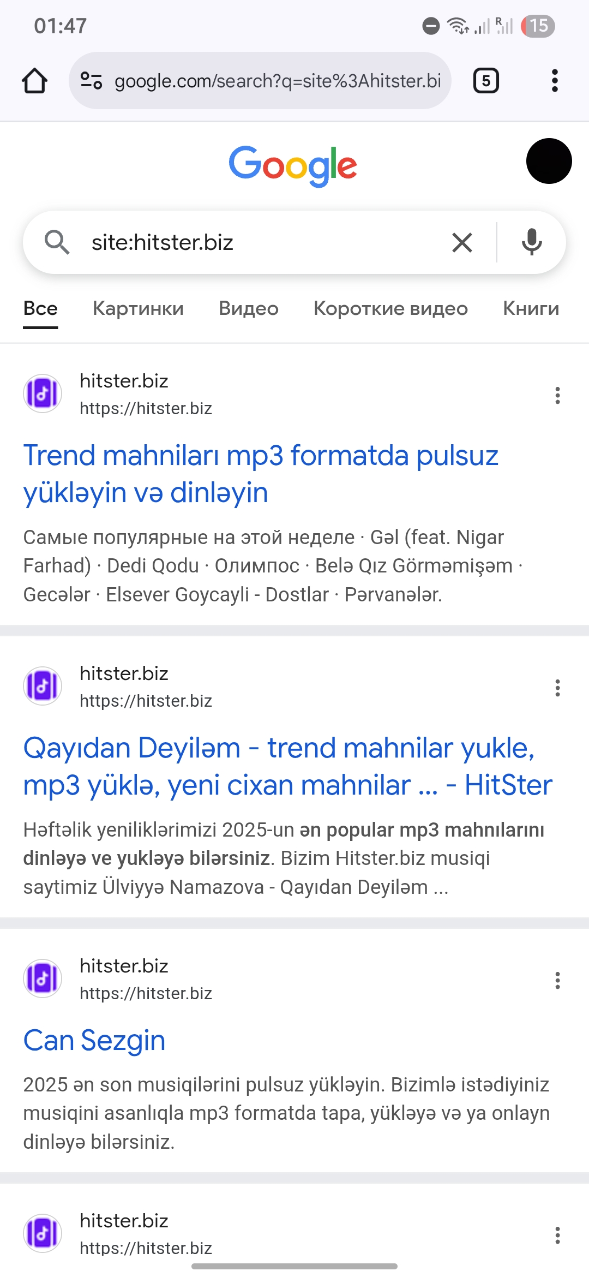The width and height of the screenshot is (589, 1277).
Task: Open the Книги search tab
Action: [x=531, y=308]
